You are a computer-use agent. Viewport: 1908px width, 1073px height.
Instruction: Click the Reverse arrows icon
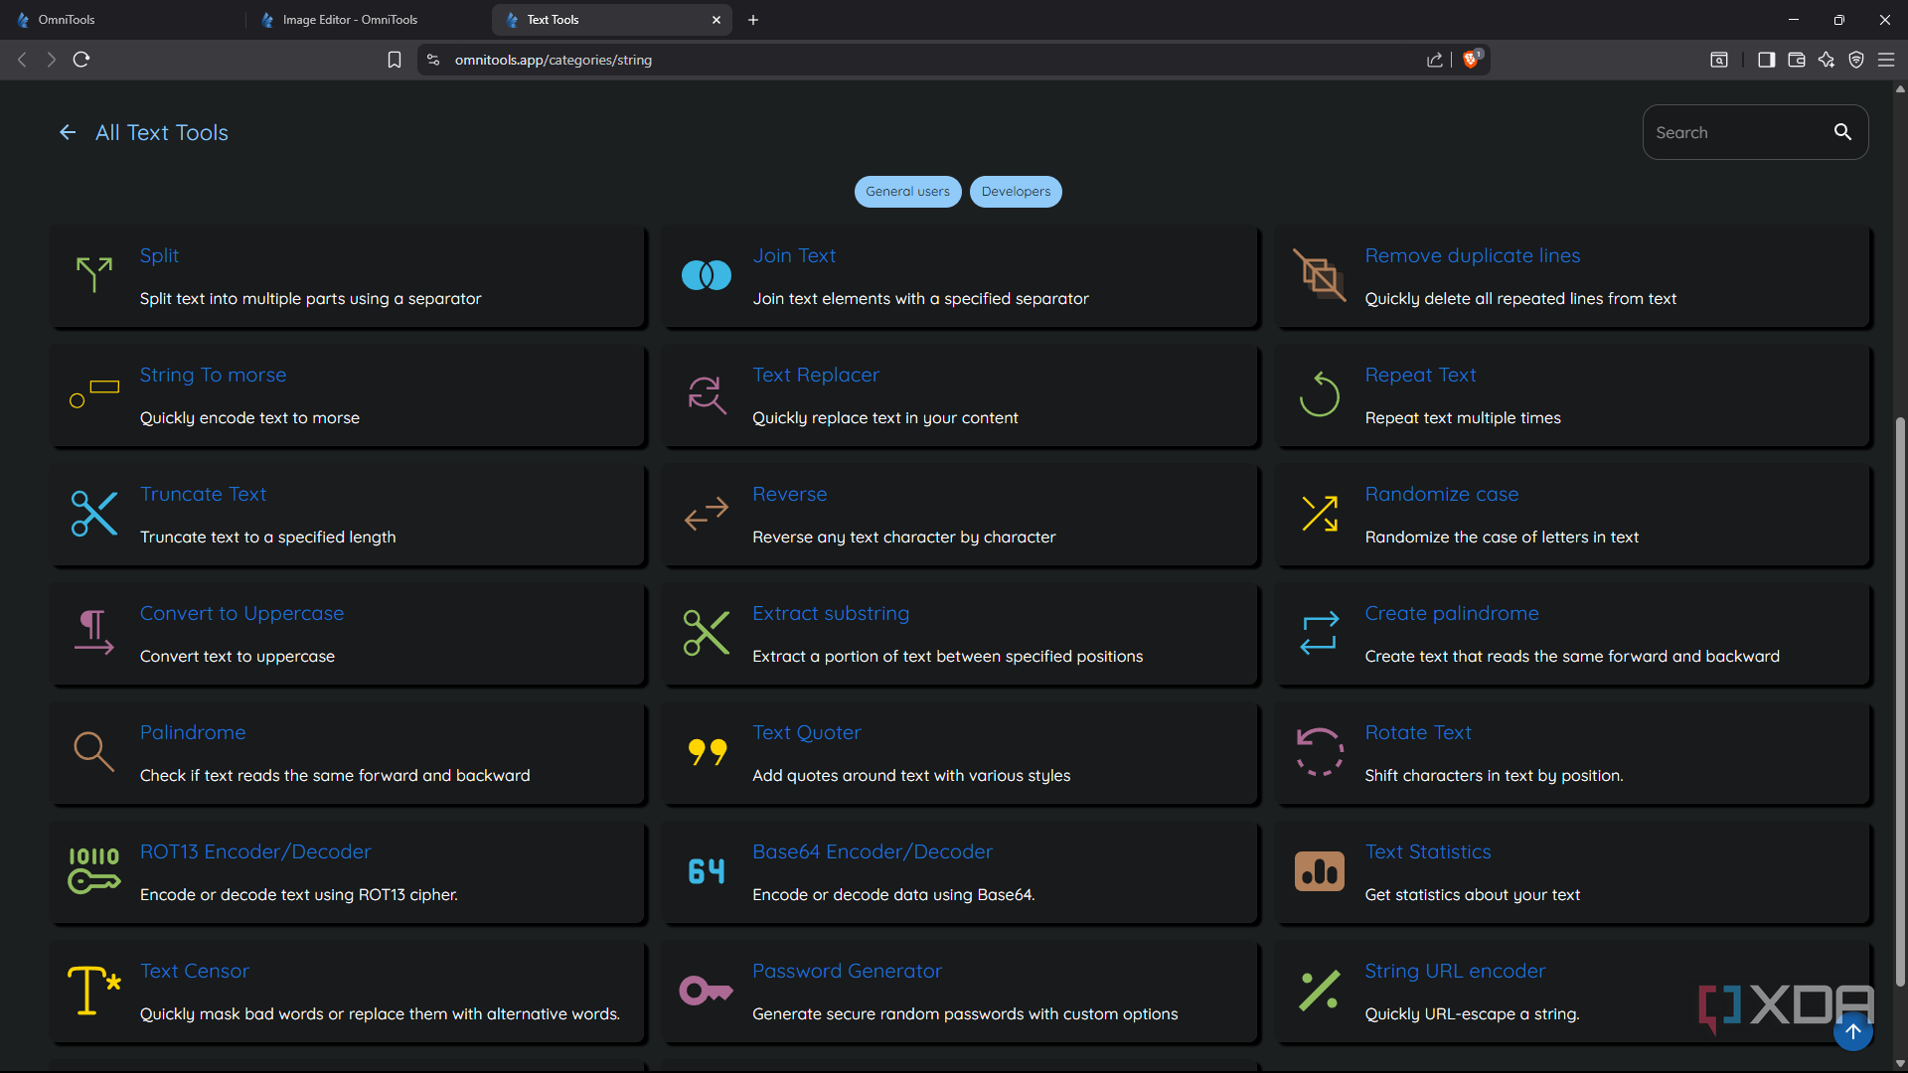707,514
